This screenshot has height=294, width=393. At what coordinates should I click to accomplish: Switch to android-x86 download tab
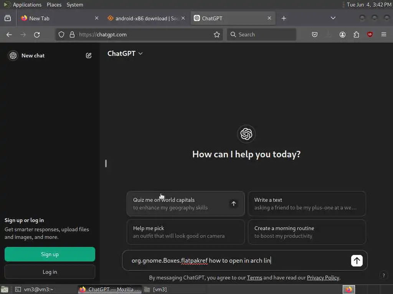[146, 18]
